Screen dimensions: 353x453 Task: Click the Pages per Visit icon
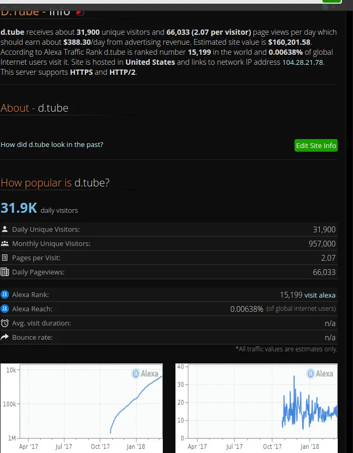[5, 258]
